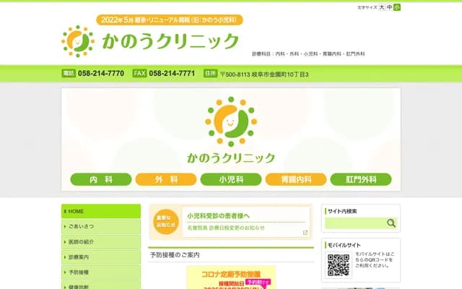Set font size to 大 (large)
The width and height of the screenshot is (462, 289).
coord(382,7)
